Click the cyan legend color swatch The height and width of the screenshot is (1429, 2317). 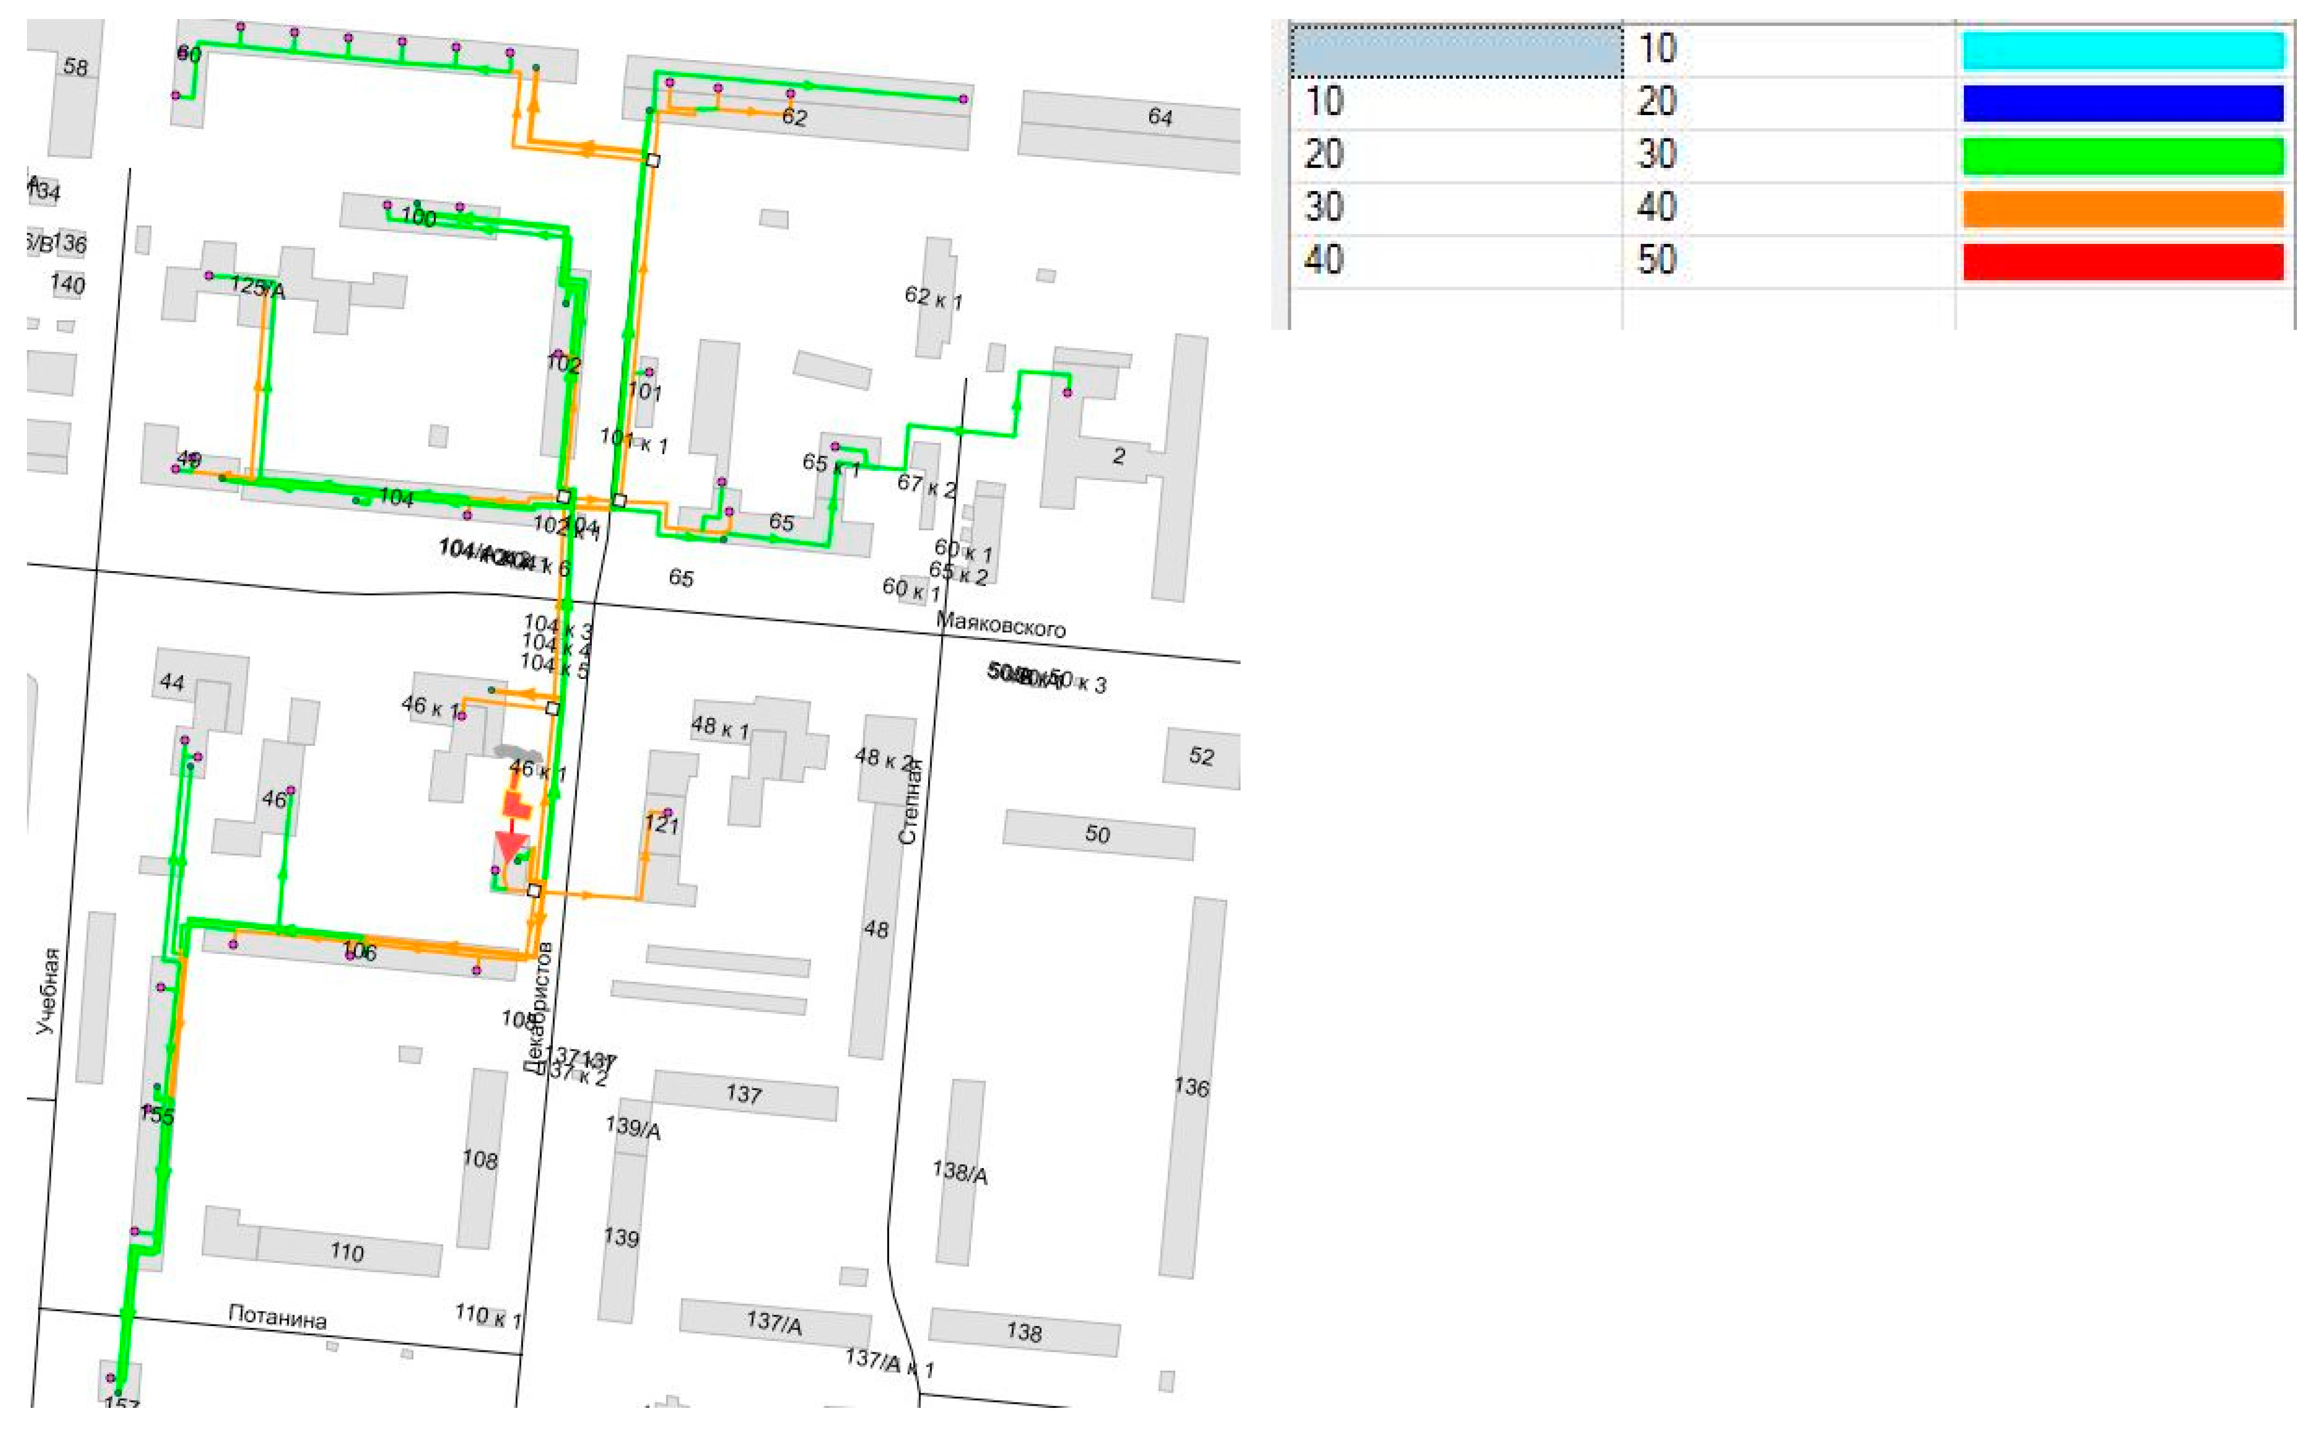(2122, 51)
